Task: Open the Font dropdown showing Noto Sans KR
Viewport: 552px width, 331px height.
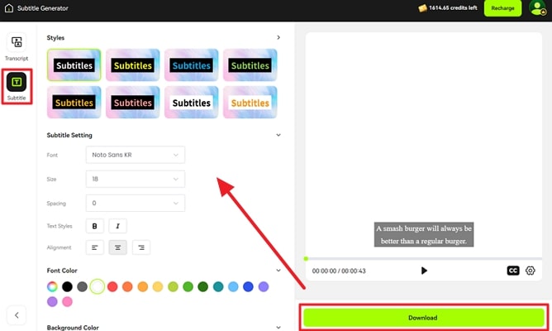Action: coord(135,155)
